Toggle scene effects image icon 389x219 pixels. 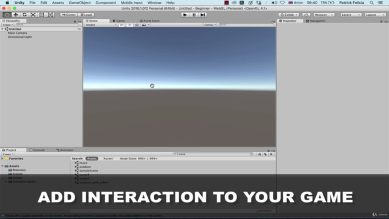click(144, 25)
